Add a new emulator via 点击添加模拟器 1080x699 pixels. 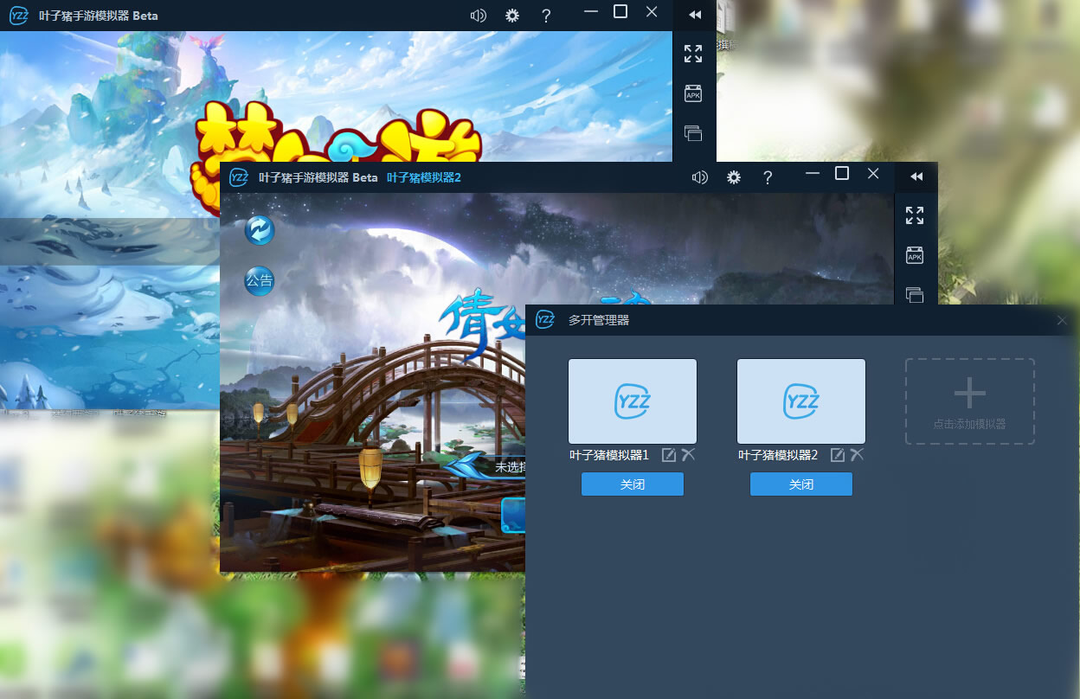pos(970,401)
